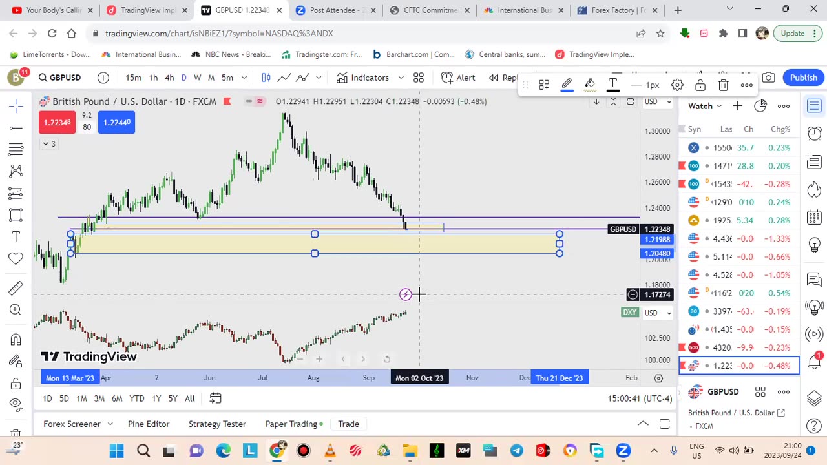This screenshot has height=465, width=827.
Task: Click the blue buy price 1.22440 button
Action: (116, 123)
